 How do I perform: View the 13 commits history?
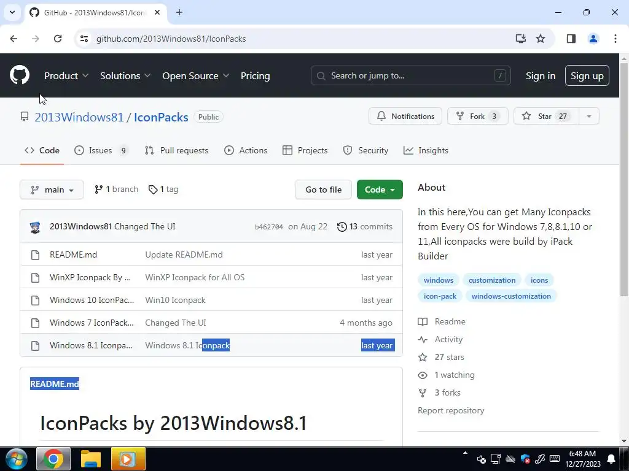coord(365,227)
